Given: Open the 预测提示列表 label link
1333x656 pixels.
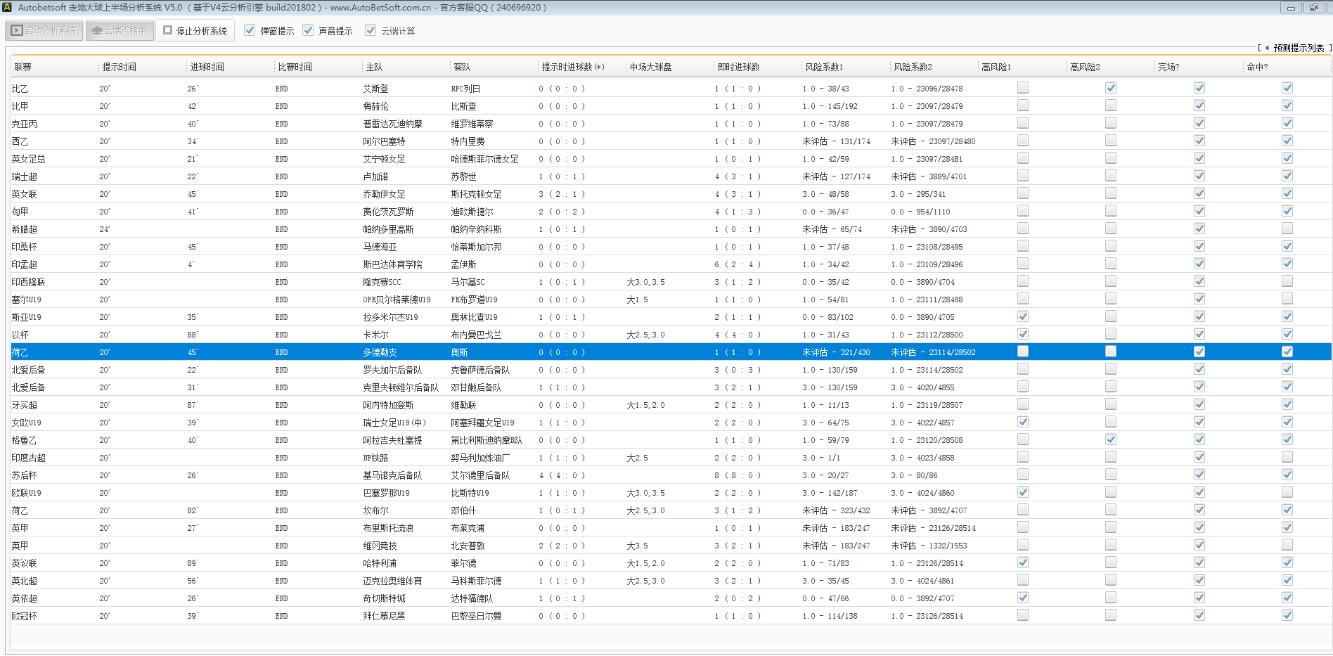Looking at the screenshot, I should pyautogui.click(x=1298, y=48).
